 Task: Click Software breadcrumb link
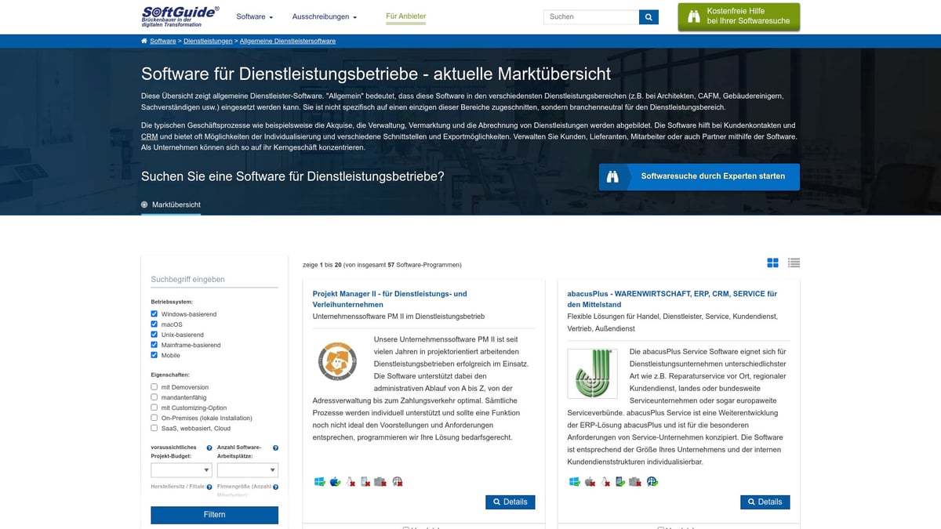(x=163, y=41)
